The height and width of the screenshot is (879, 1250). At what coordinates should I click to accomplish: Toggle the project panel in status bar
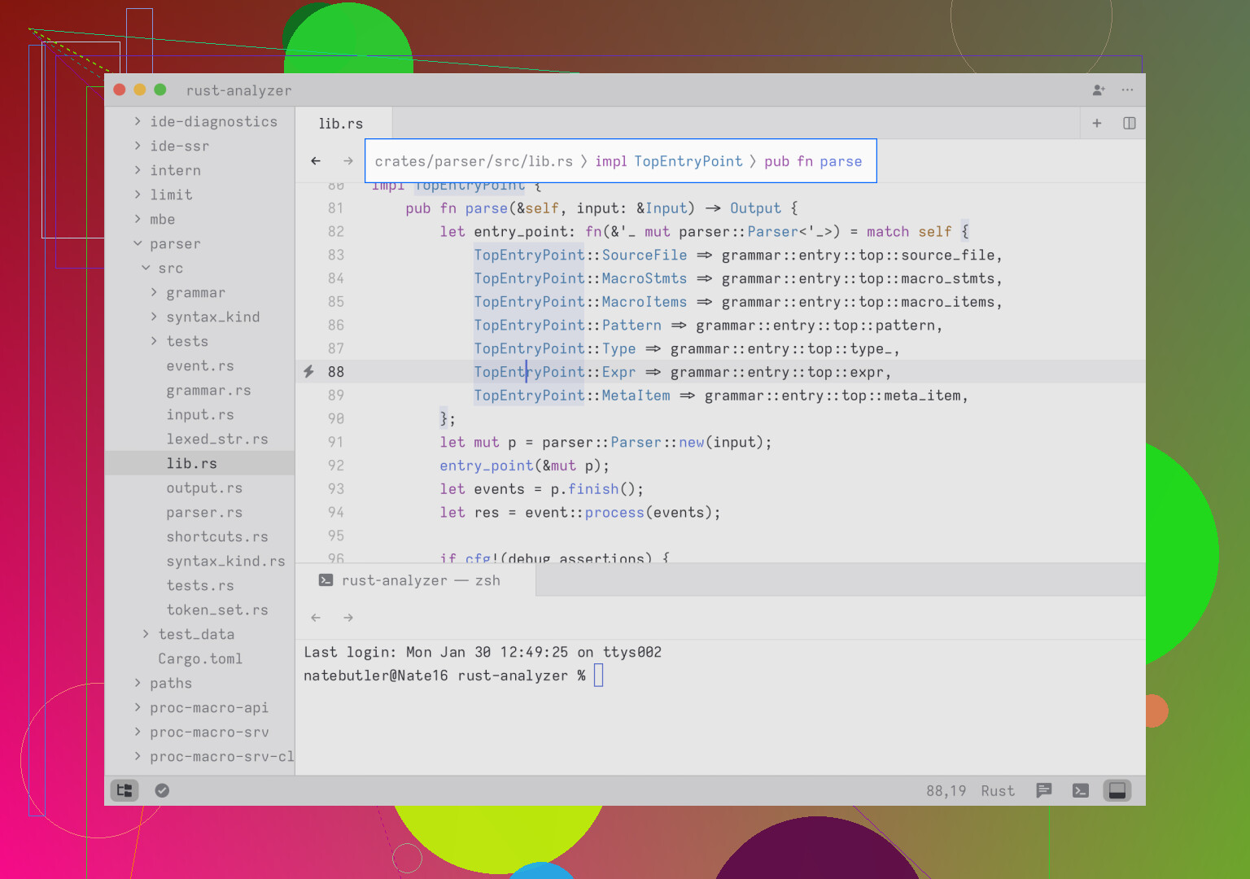coord(125,790)
